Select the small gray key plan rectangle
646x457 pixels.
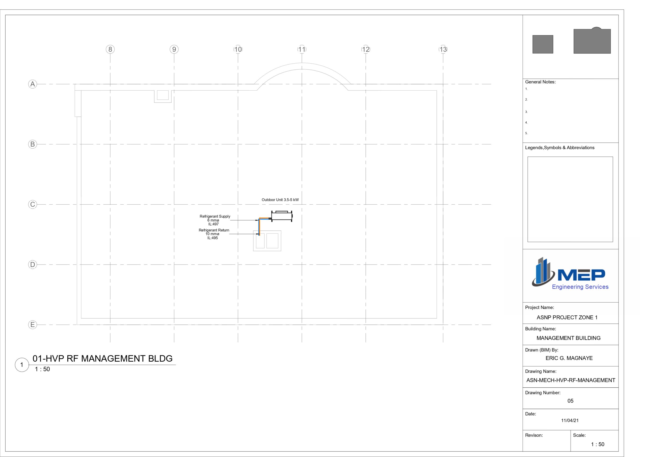pyautogui.click(x=543, y=44)
